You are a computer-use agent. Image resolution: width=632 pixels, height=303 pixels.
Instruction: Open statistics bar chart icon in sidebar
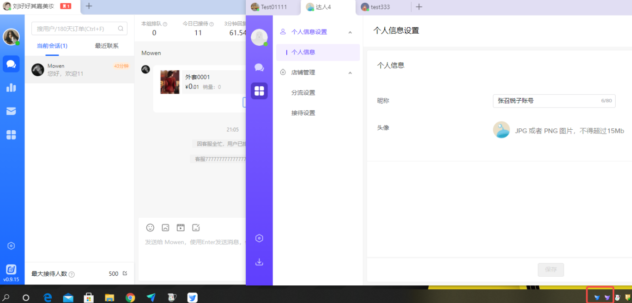pyautogui.click(x=11, y=88)
